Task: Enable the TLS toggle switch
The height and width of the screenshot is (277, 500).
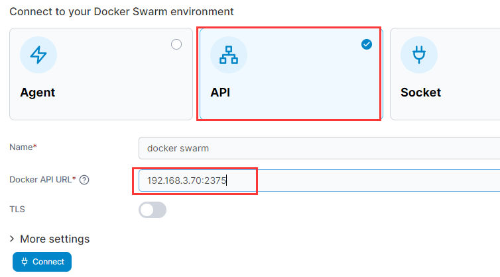Action: (153, 210)
